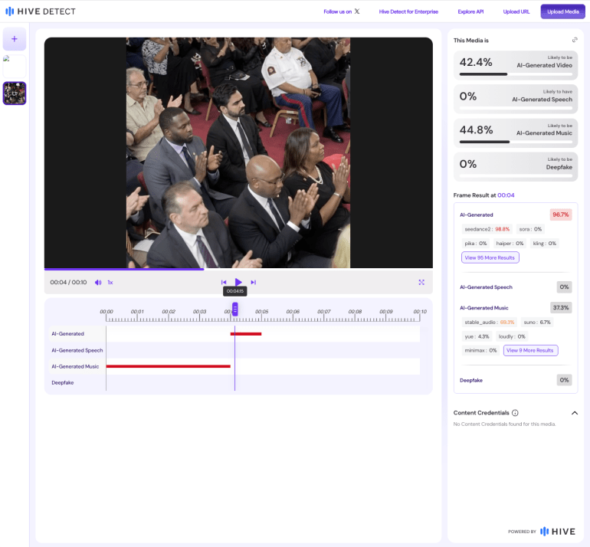Screen dimensions: 590x547
Task: Click AI-Generated red timeline segment
Action: pyautogui.click(x=246, y=334)
